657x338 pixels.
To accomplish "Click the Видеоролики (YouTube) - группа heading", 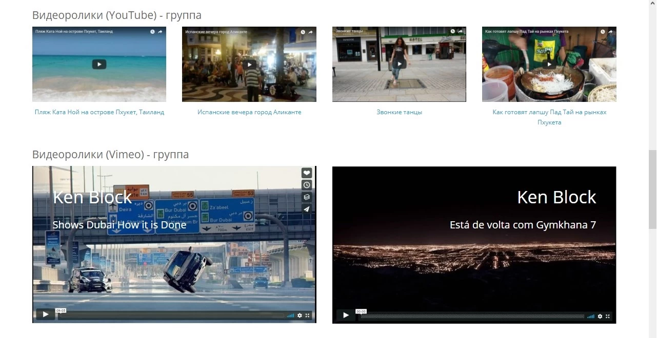I will point(117,15).
